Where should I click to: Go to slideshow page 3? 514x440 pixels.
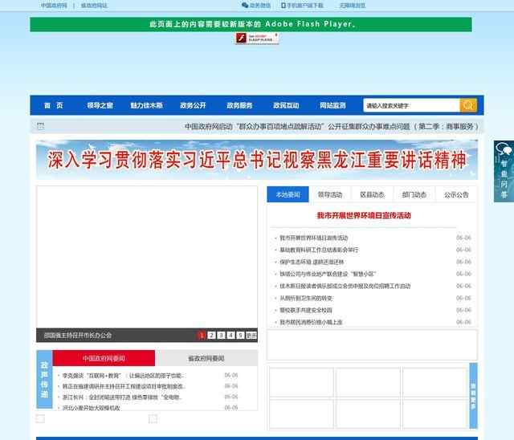222,335
